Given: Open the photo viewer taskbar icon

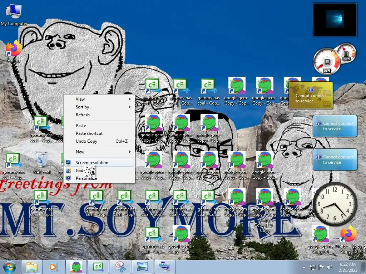Looking at the screenshot, I should (143, 267).
